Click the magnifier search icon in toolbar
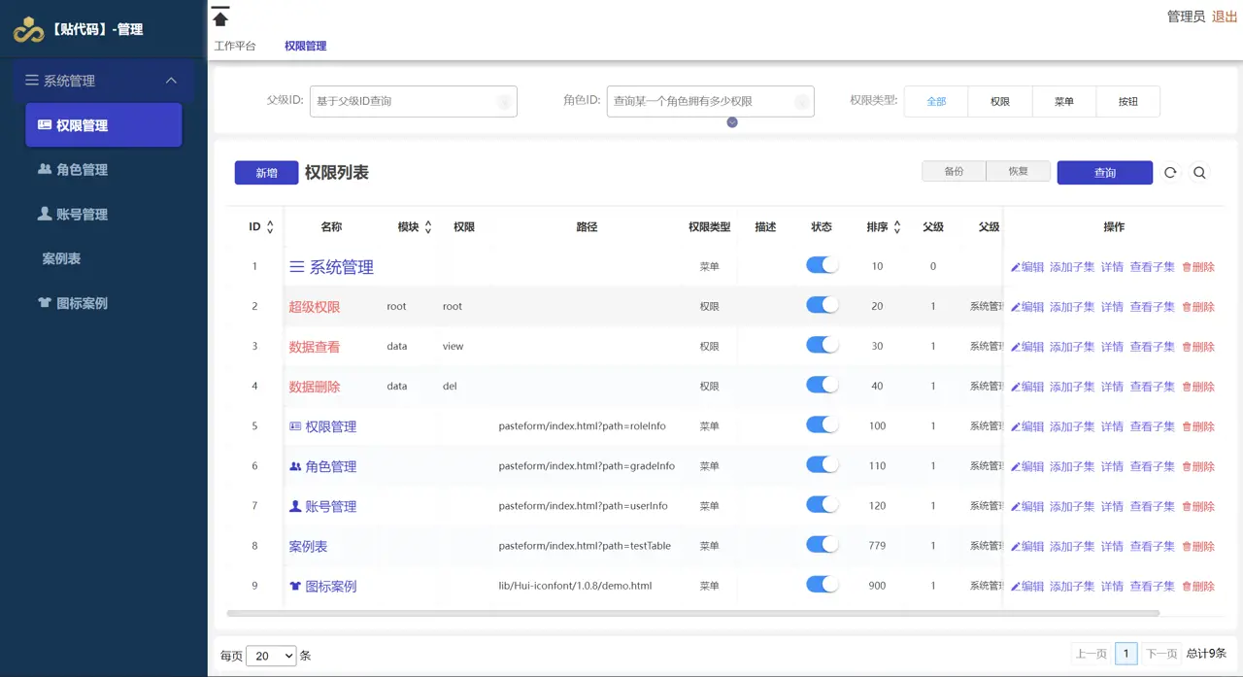1243x677 pixels. point(1199,173)
